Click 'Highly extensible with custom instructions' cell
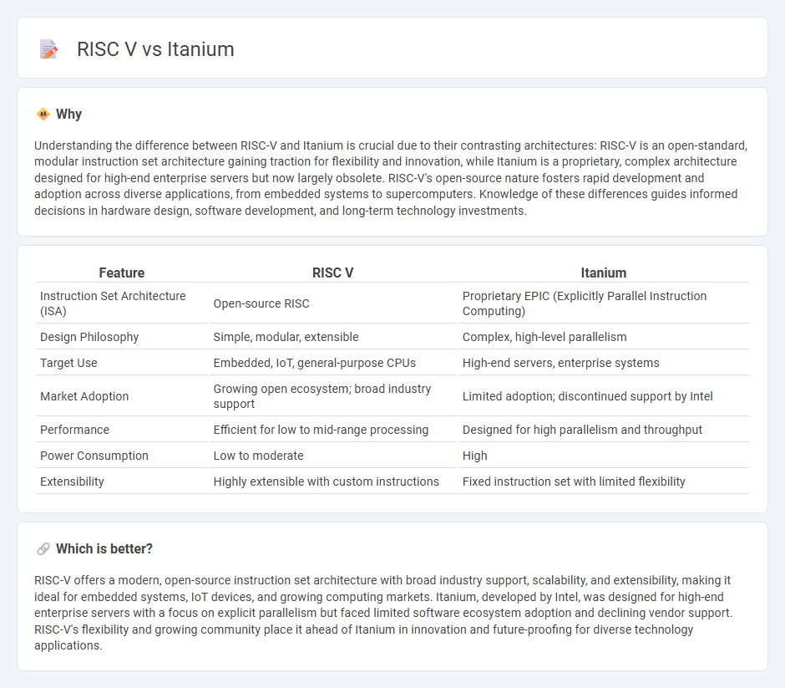This screenshot has width=785, height=688. tap(326, 482)
